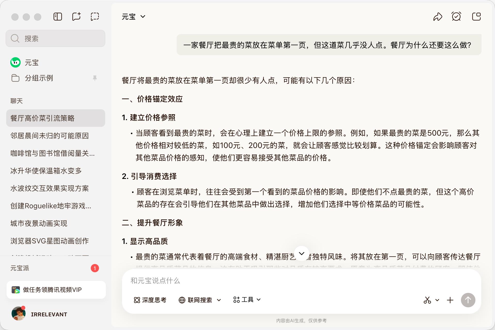Click the plus attachment icon

click(450, 300)
